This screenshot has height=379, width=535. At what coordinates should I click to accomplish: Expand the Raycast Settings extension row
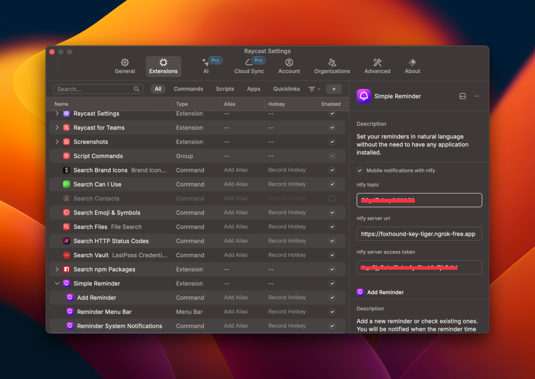click(57, 113)
